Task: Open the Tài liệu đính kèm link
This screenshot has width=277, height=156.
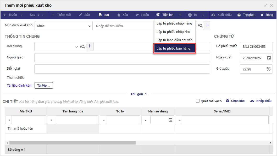Action: [19, 85]
